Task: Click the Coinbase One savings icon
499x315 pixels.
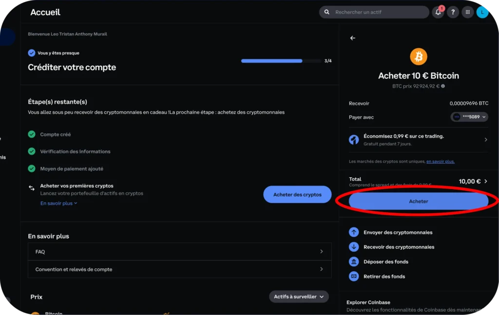Action: pos(354,140)
